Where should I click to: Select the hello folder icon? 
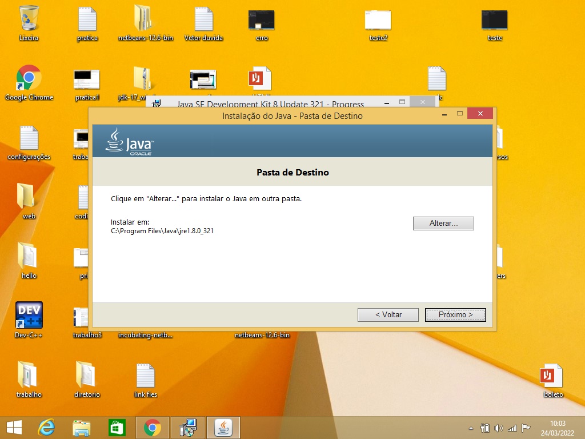29,260
